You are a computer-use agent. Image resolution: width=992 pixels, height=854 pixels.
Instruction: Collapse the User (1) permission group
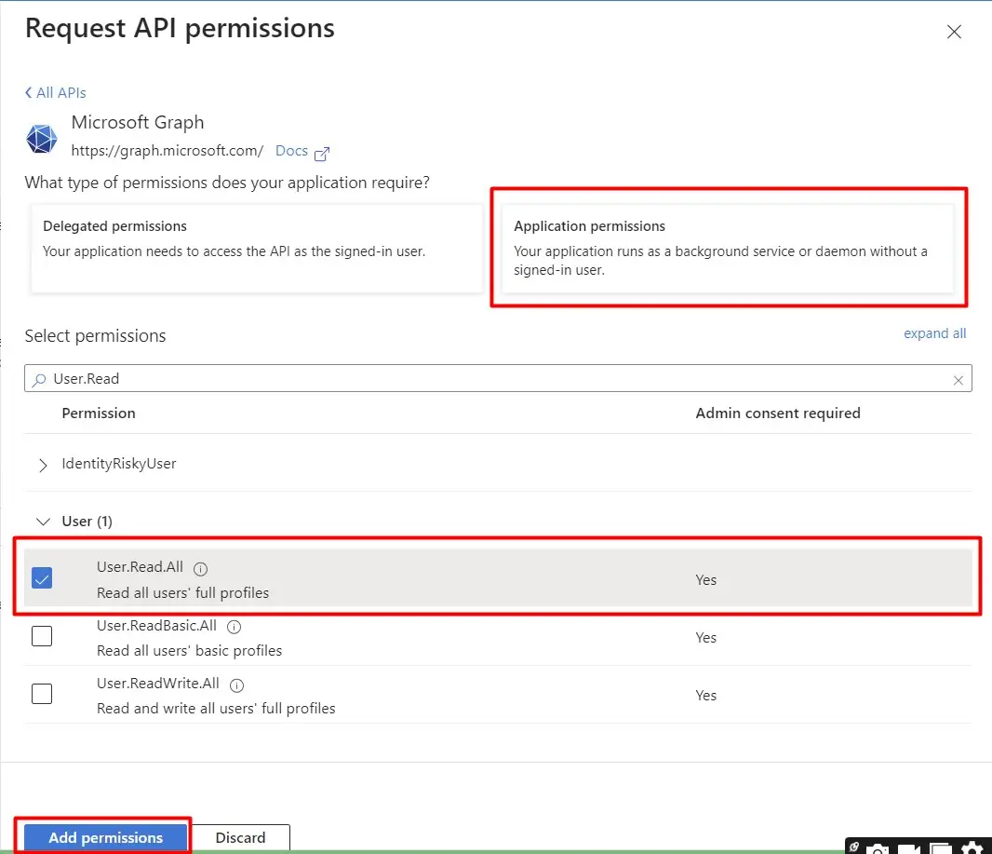tap(43, 522)
